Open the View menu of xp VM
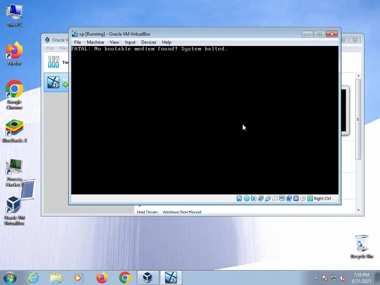 pyautogui.click(x=114, y=42)
